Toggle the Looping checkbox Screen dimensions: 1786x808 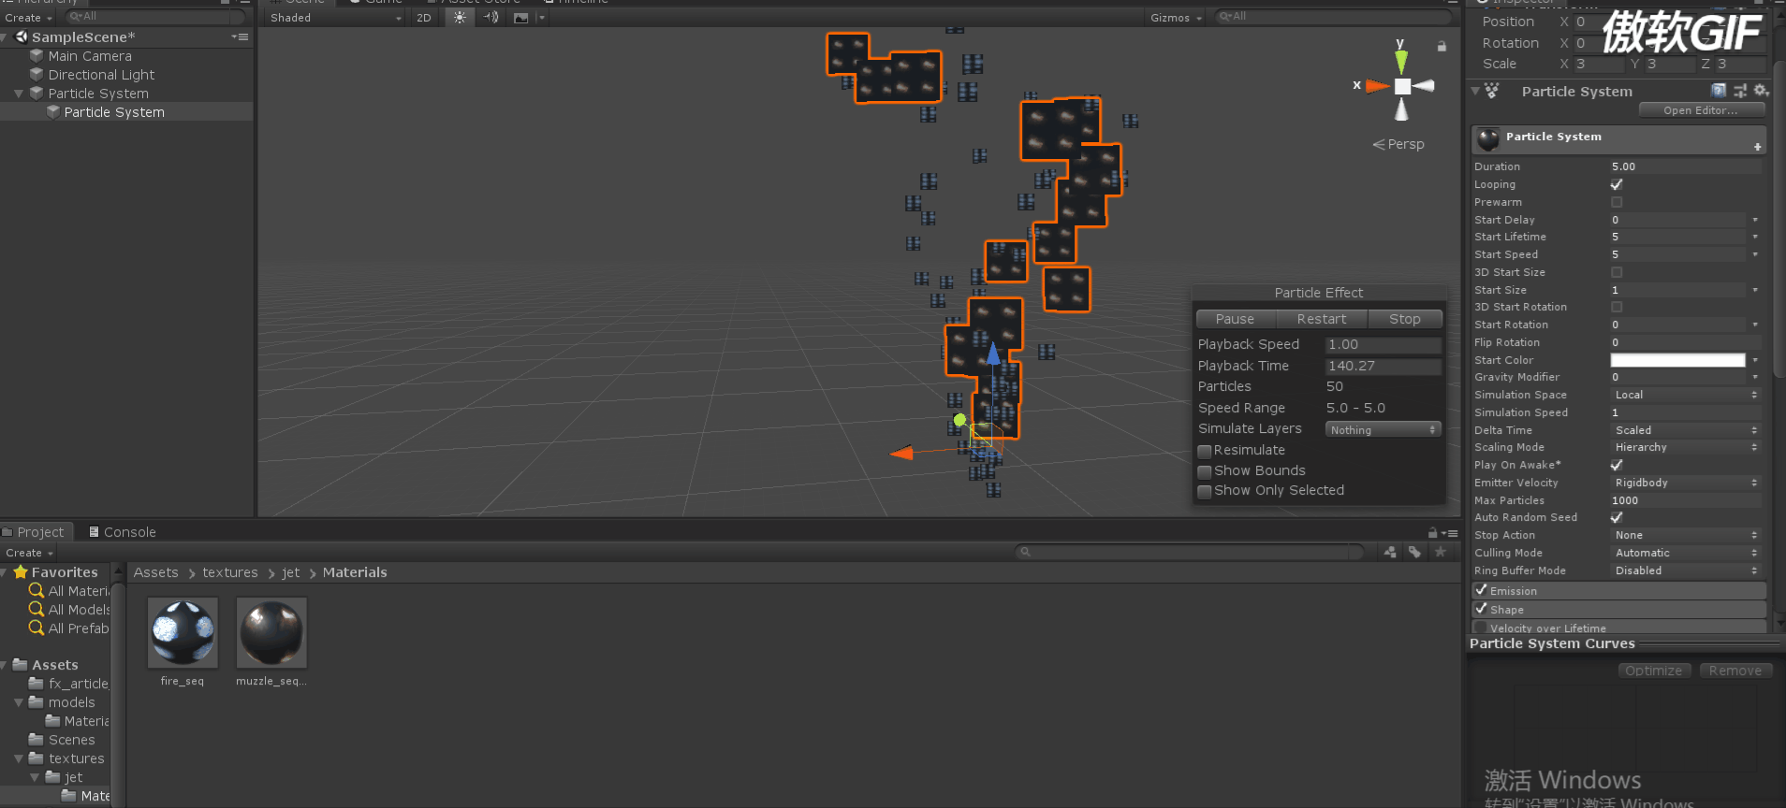click(x=1617, y=184)
